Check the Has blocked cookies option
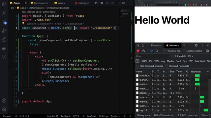Screen dimensions: 211x118 [x=137, y=66]
